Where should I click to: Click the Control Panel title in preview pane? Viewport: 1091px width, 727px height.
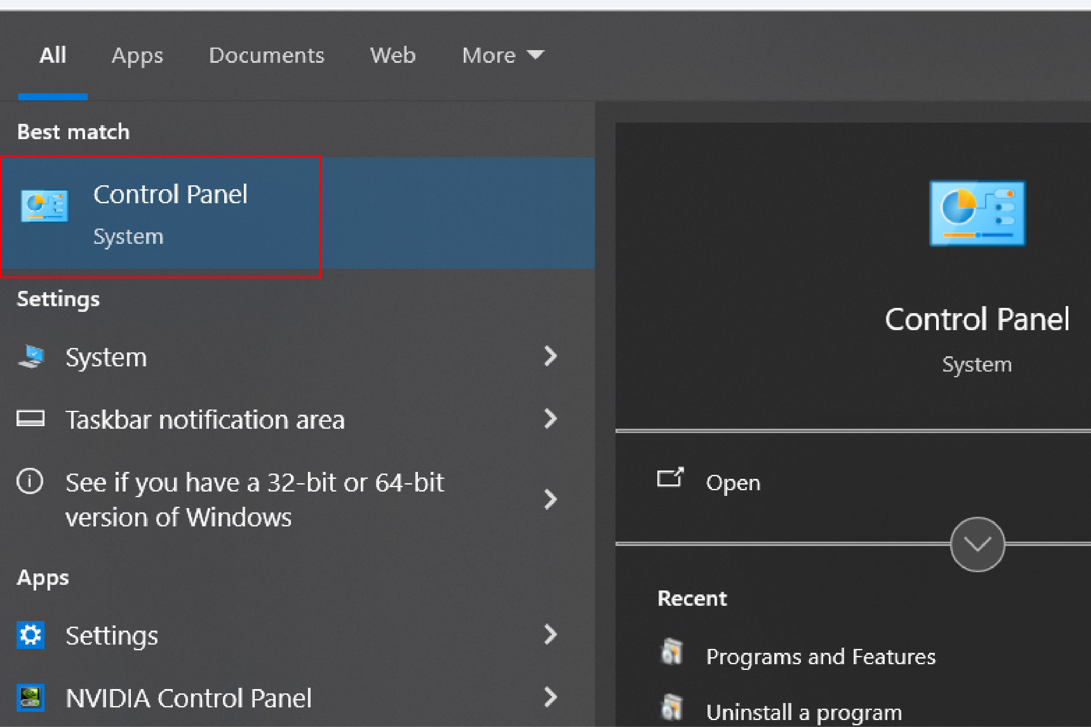[977, 319]
